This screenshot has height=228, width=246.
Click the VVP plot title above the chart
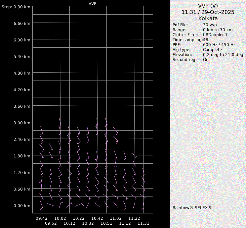(93, 3)
